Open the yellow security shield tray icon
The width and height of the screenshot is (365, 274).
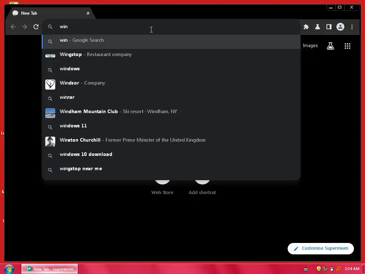click(x=319, y=269)
